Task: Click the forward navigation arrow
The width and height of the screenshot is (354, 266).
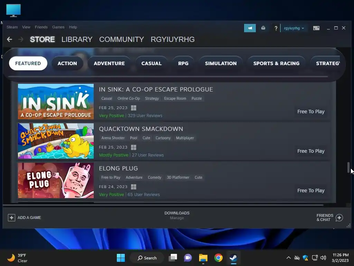Action: point(21,39)
